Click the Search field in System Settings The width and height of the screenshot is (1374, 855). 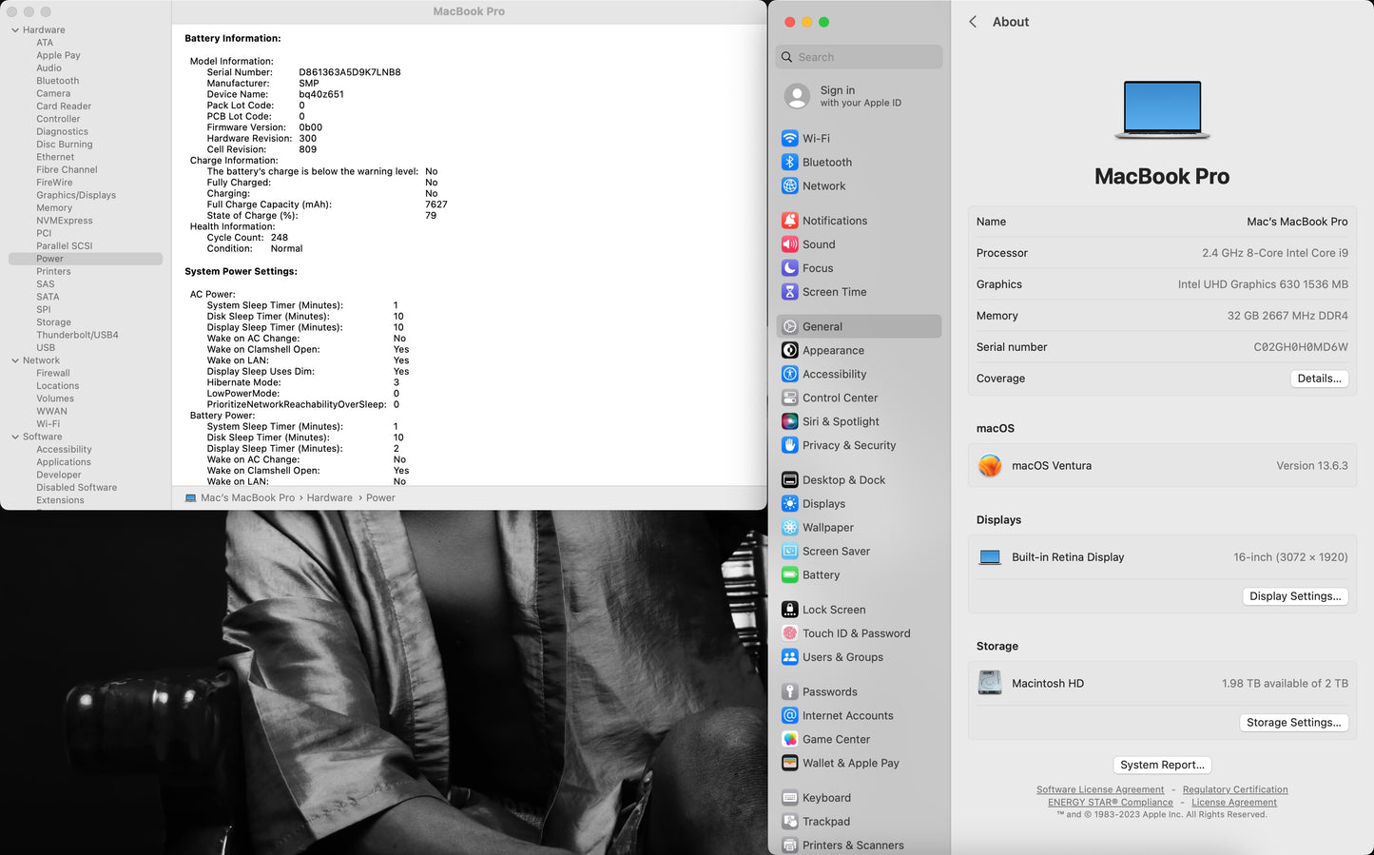859,57
